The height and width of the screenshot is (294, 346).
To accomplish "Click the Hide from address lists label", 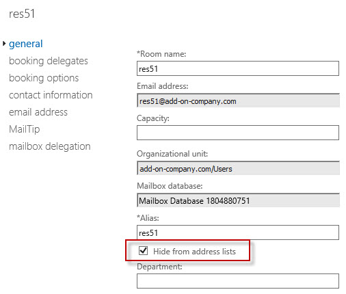I will (x=194, y=252).
